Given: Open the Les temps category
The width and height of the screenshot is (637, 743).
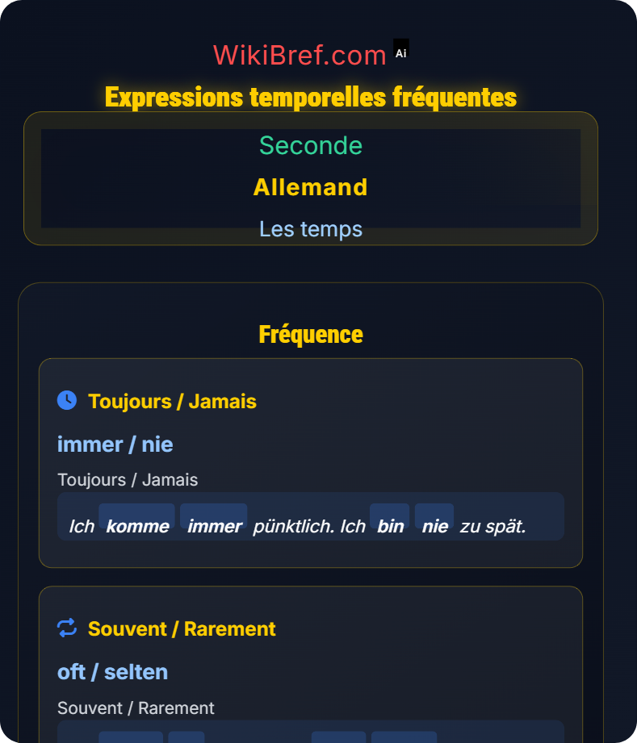Looking at the screenshot, I should [311, 229].
